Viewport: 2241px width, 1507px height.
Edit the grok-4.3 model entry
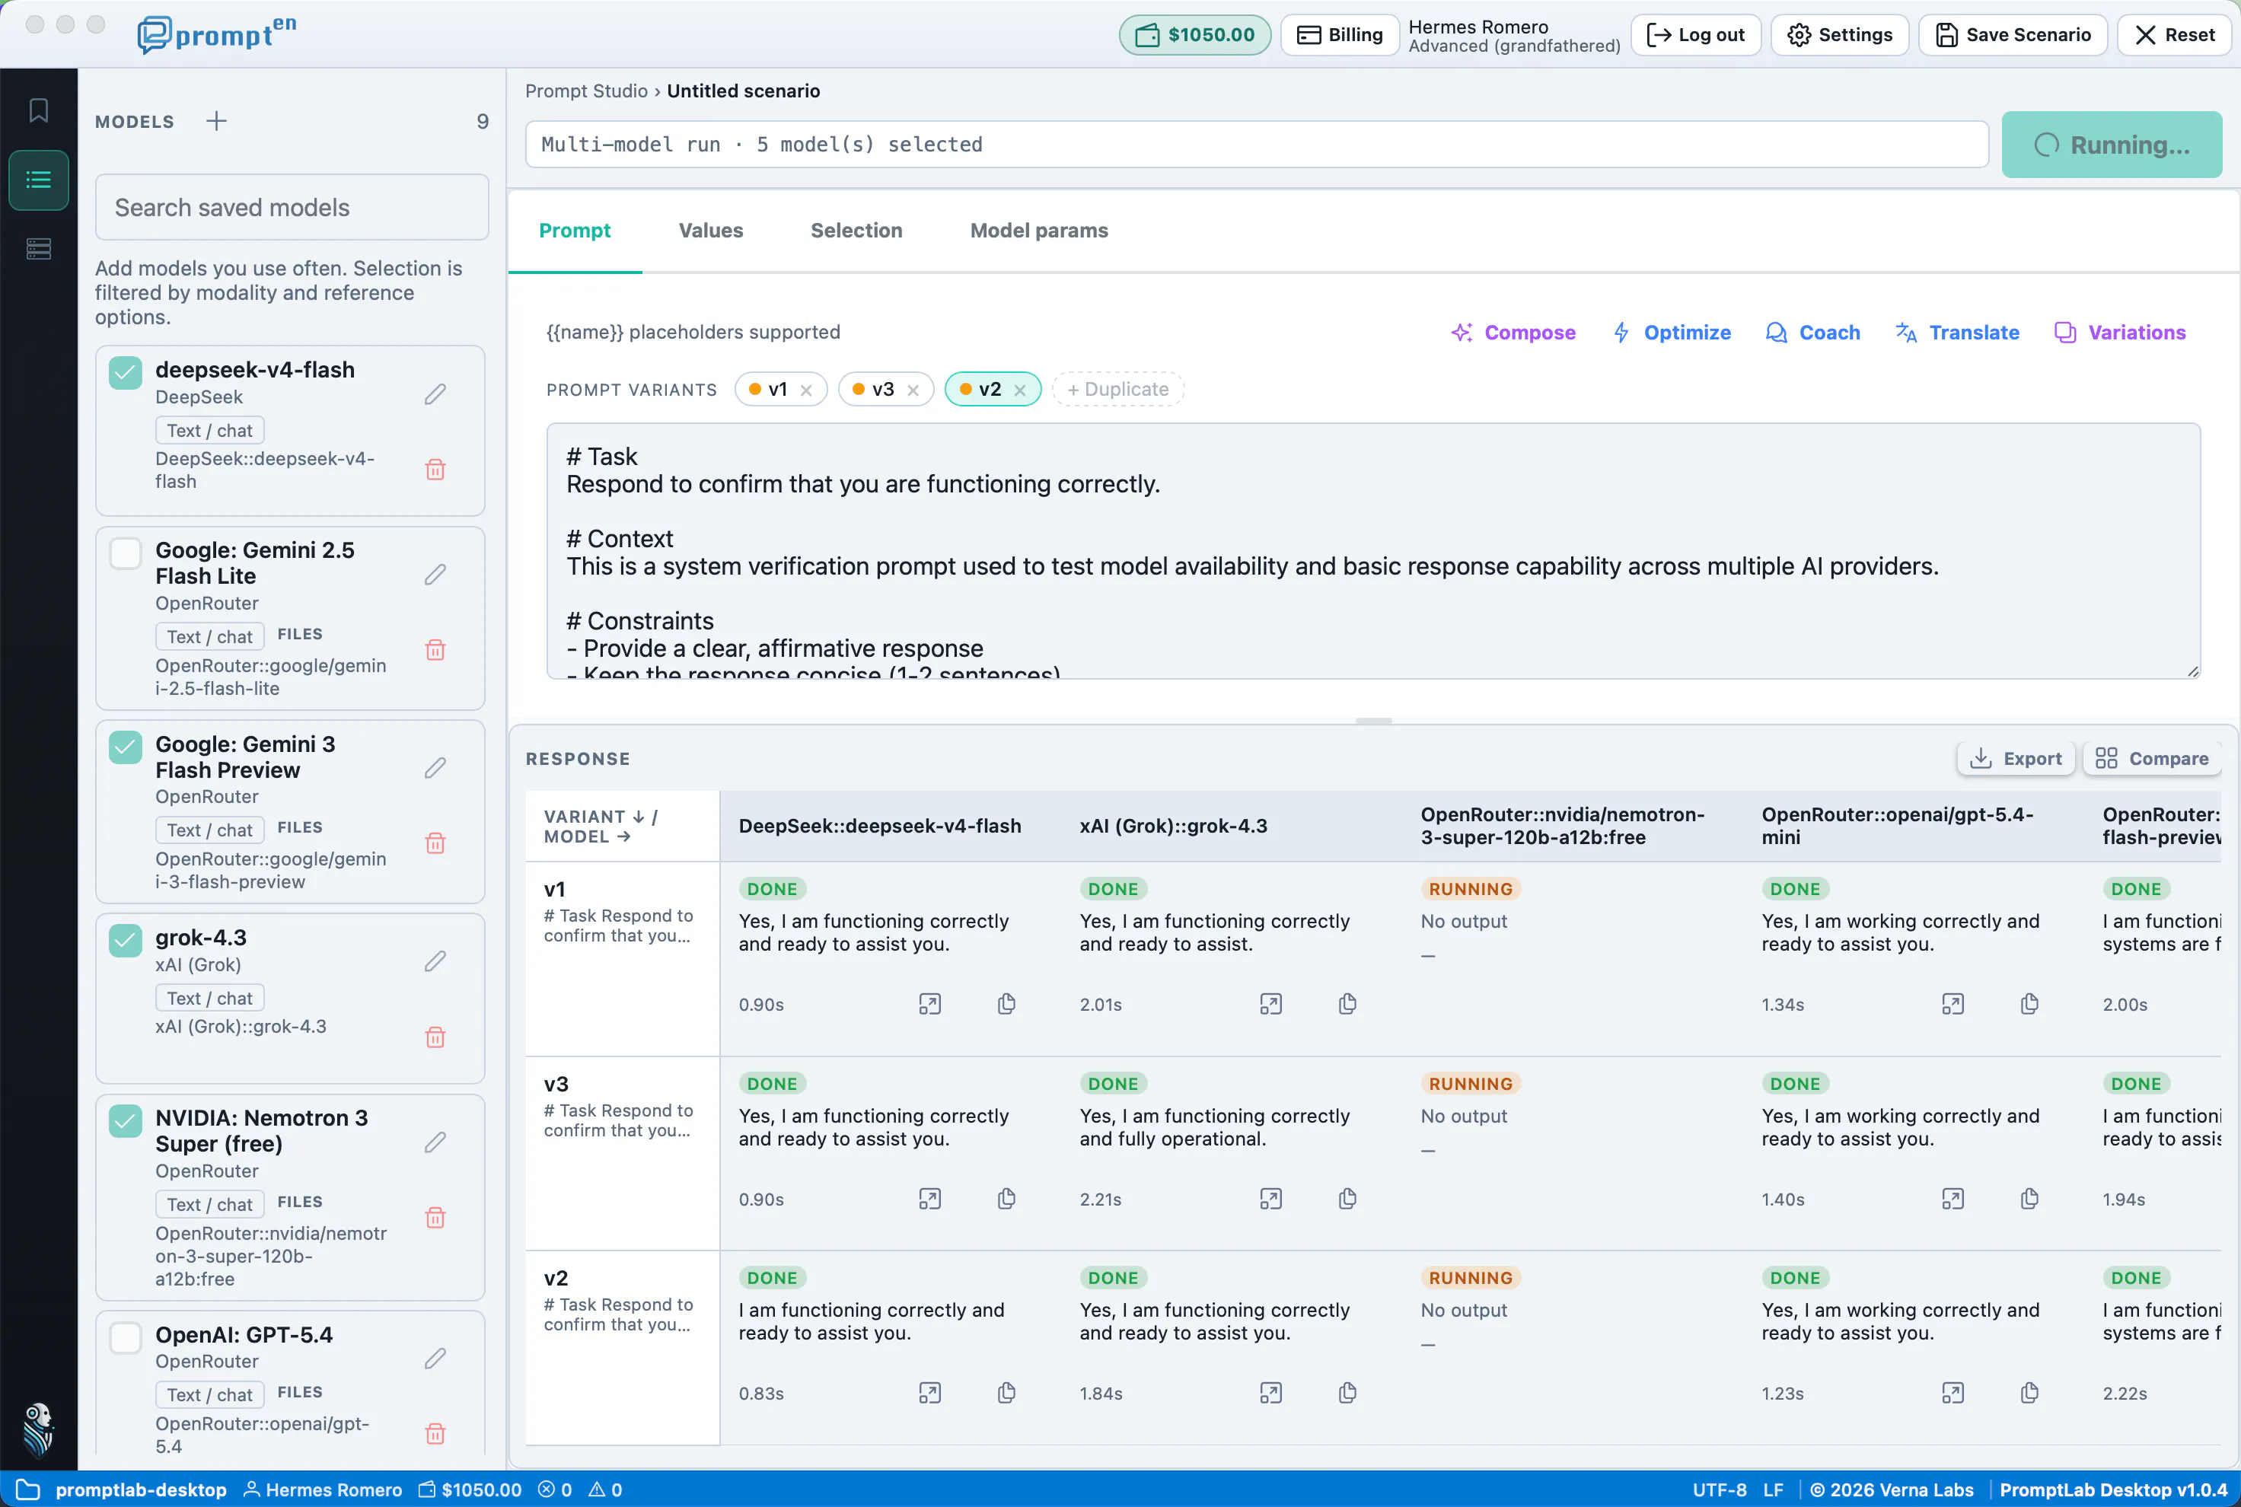(435, 961)
